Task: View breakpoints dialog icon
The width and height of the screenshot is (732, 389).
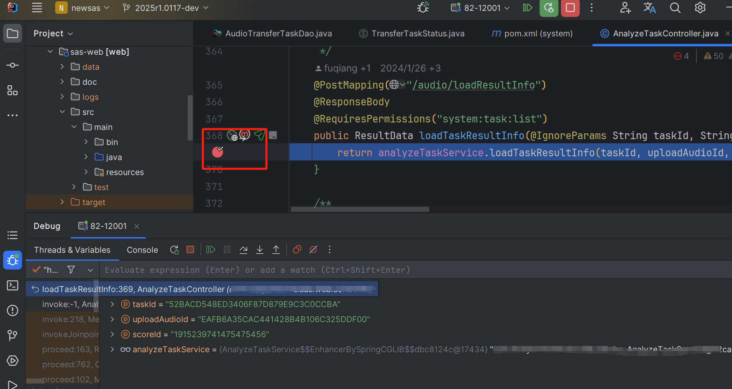Action: click(x=297, y=249)
